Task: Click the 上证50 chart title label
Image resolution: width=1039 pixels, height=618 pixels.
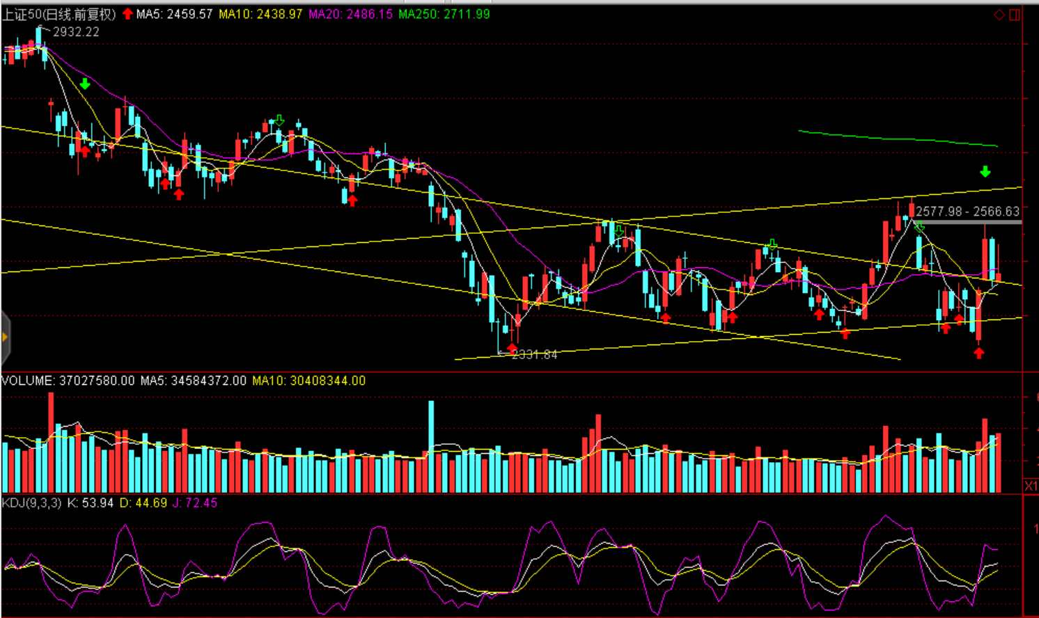Action: 58,14
